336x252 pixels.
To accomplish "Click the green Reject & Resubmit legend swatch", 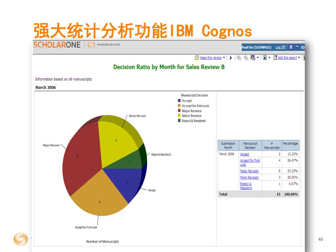I will pos(179,120).
